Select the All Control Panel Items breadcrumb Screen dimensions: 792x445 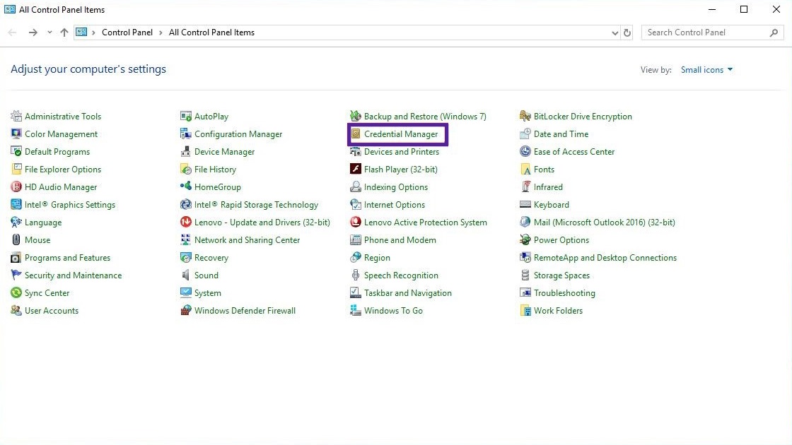(x=211, y=32)
